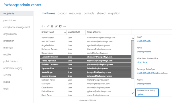
Task: Select the Hyun-Ae Rim mailbox row
Action: (x=86, y=68)
